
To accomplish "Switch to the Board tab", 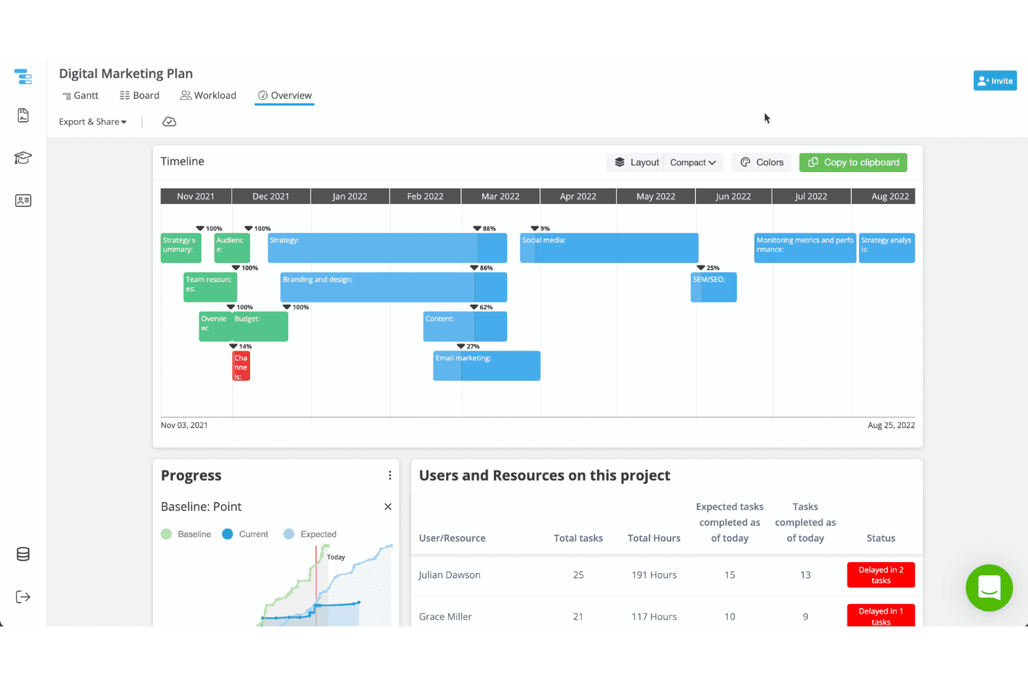I will click(140, 96).
